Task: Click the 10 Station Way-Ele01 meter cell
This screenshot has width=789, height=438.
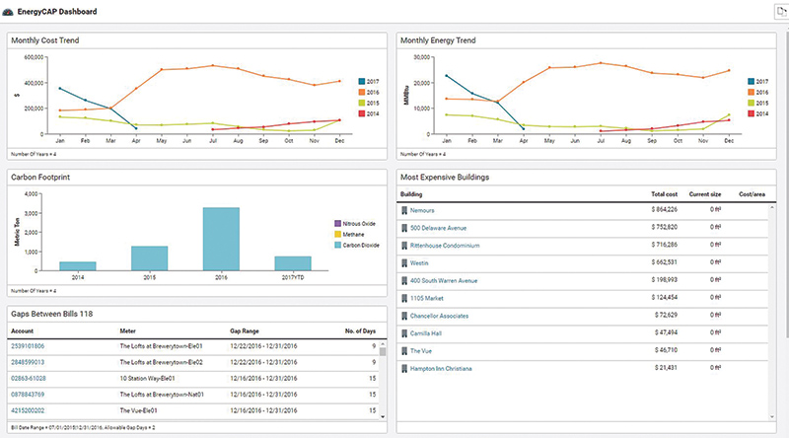Action: [147, 379]
